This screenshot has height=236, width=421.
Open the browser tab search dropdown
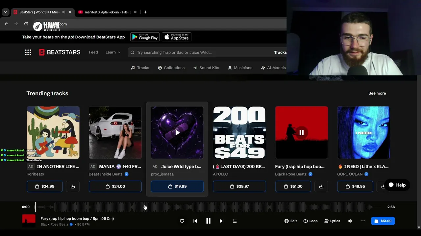pos(5,12)
